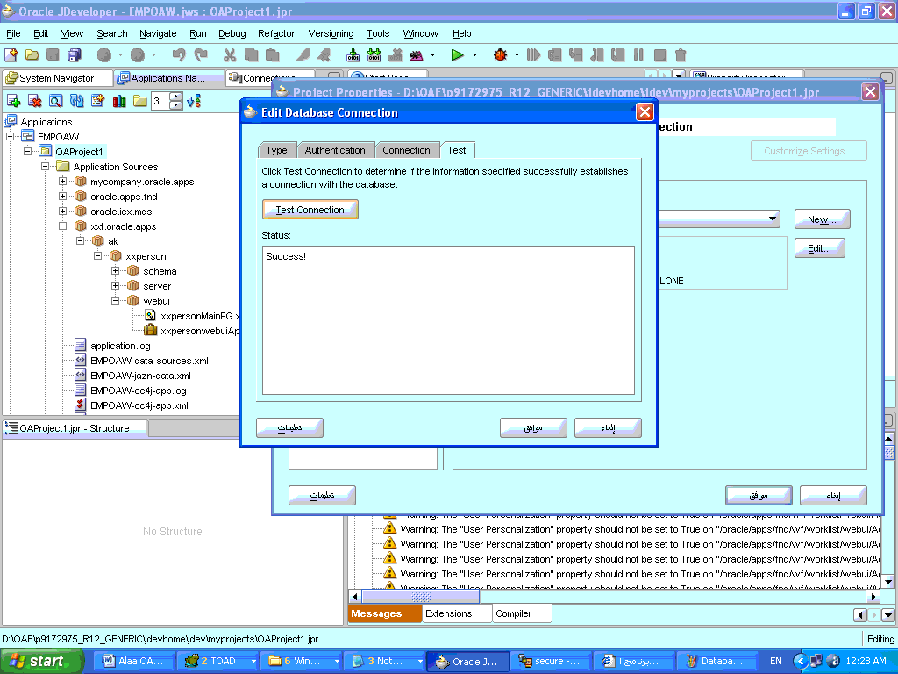Collapse the xxt.oracle.apps package
The height and width of the screenshot is (674, 898).
click(x=63, y=226)
